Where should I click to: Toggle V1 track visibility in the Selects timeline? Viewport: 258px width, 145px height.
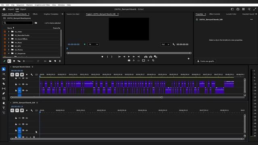(27, 90)
